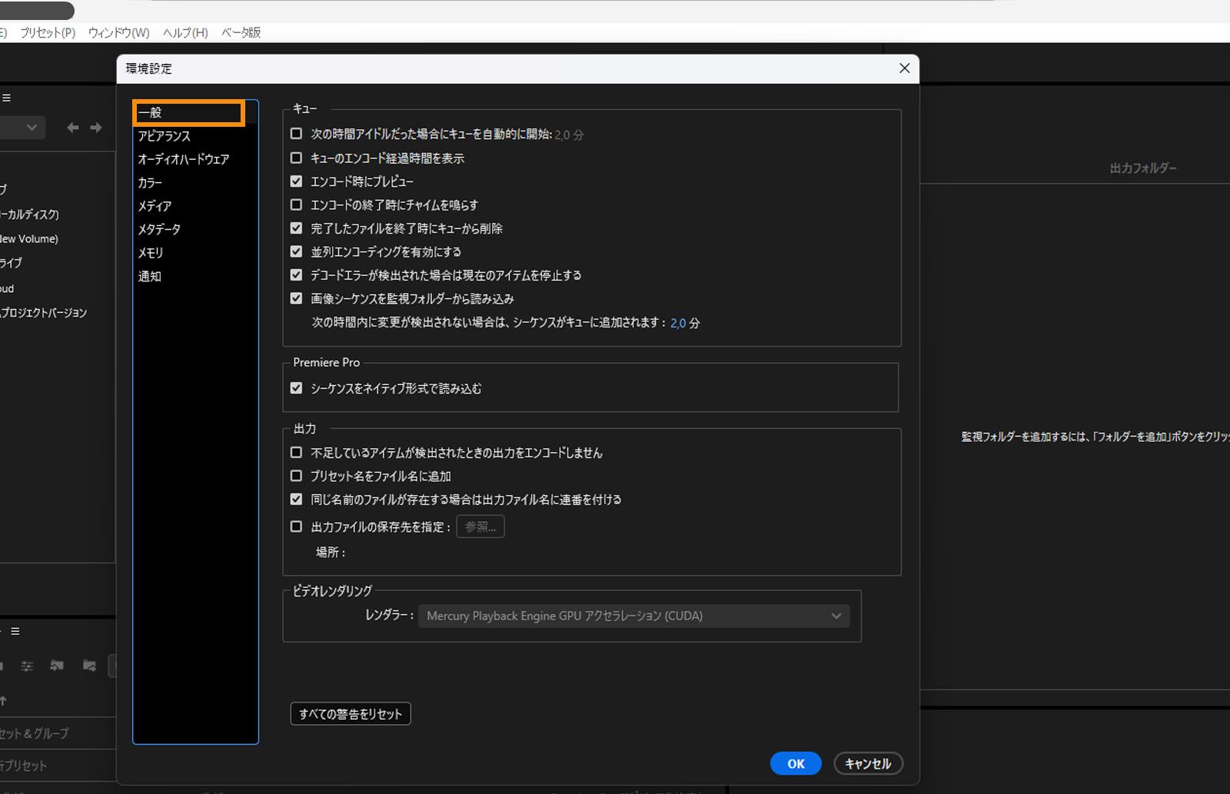Viewport: 1230px width, 794px height.
Task: Click the export preset folder icon
Action: tap(89, 666)
